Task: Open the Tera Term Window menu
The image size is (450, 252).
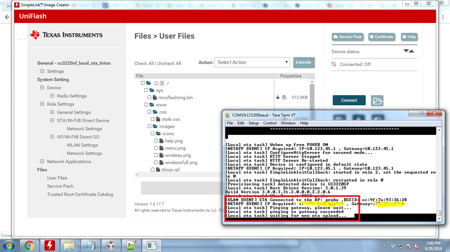Action: (288, 123)
